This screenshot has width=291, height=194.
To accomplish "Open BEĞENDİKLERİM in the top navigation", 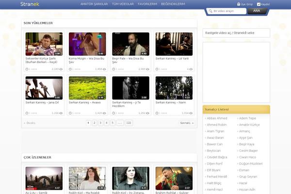I will (x=173, y=4).
